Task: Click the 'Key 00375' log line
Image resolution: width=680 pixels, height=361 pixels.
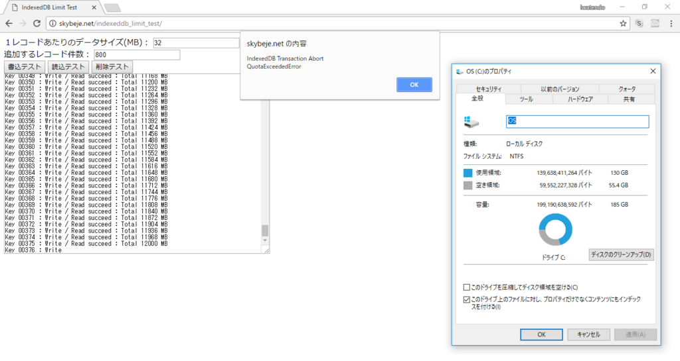Action: [x=86, y=244]
